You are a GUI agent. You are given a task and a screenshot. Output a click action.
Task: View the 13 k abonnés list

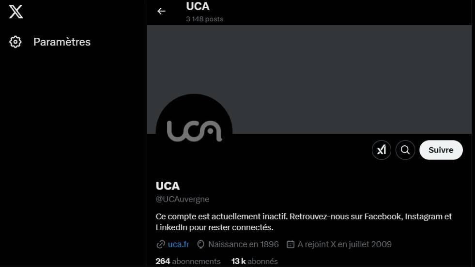254,261
